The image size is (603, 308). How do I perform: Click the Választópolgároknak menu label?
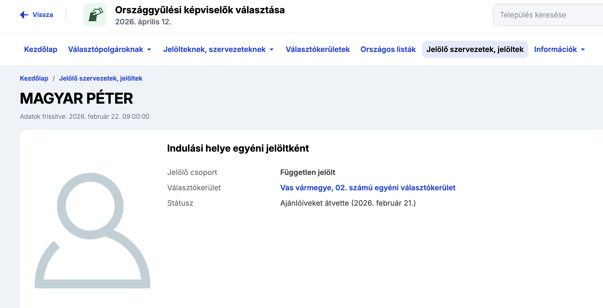point(105,49)
